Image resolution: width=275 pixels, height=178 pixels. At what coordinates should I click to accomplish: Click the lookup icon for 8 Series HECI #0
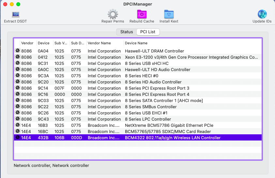[17, 76]
